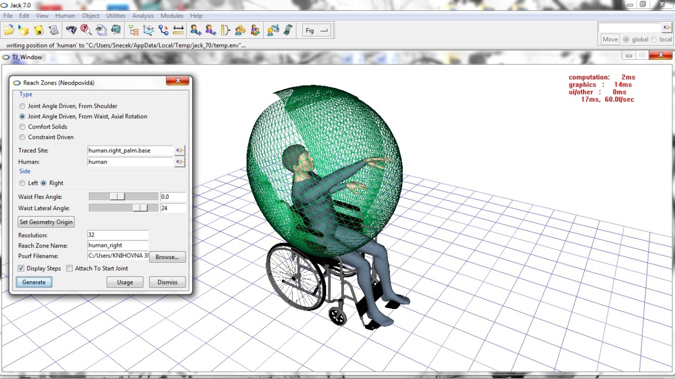Click the first human-with-arrow toolbar icon
Screen dimensions: 675x379
(196, 30)
